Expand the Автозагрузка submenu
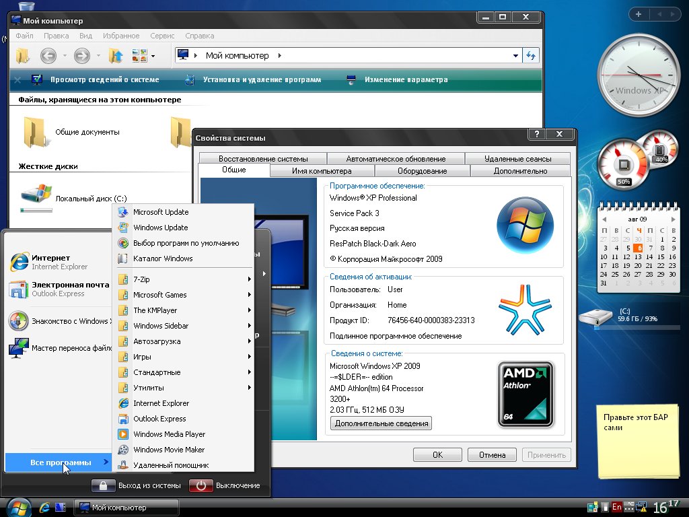Screen dimensions: 689x517 point(183,341)
